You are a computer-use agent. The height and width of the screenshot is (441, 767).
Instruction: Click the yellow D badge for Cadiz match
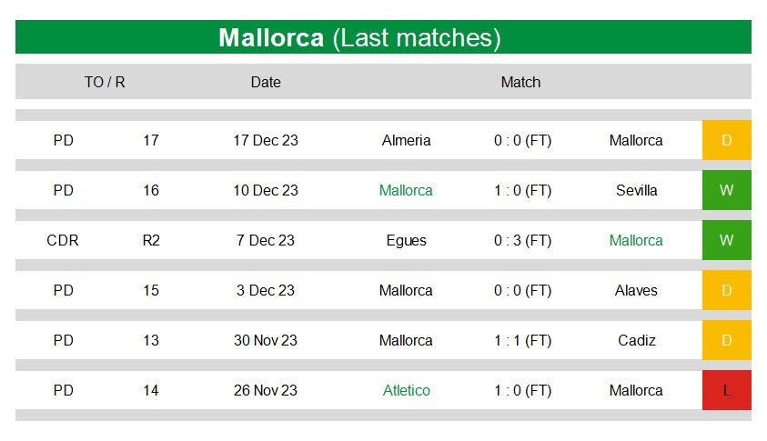[726, 340]
